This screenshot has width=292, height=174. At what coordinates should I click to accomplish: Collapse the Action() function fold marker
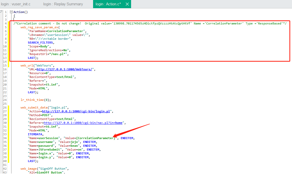tap(11, 12)
